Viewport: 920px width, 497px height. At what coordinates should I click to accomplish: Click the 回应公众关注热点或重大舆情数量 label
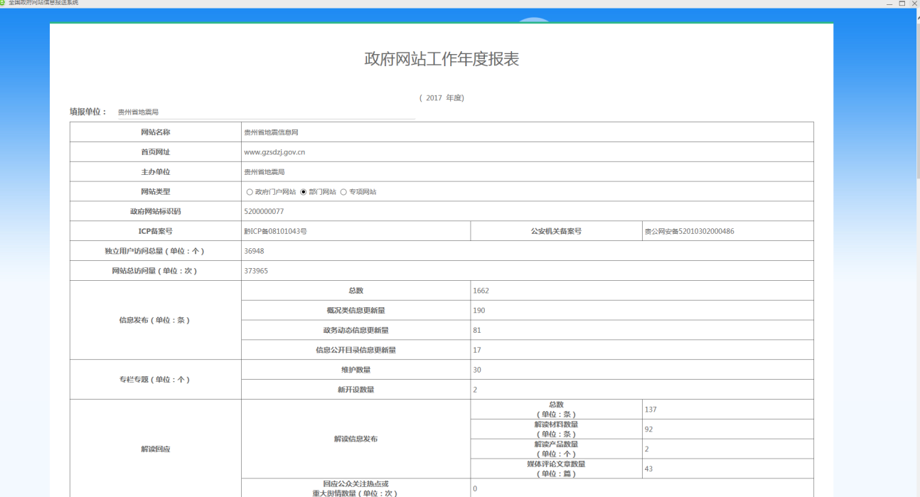(x=355, y=488)
